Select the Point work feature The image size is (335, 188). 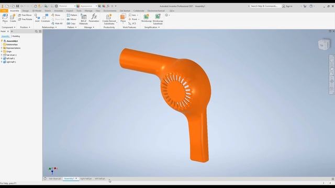133,19
